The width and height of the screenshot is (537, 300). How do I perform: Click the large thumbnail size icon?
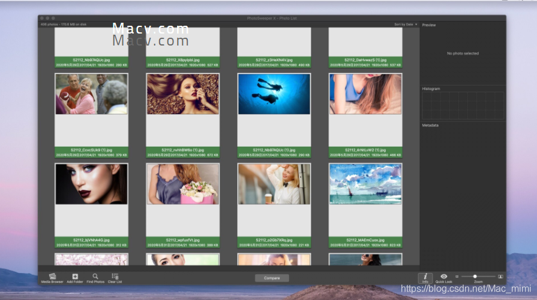tap(500, 277)
